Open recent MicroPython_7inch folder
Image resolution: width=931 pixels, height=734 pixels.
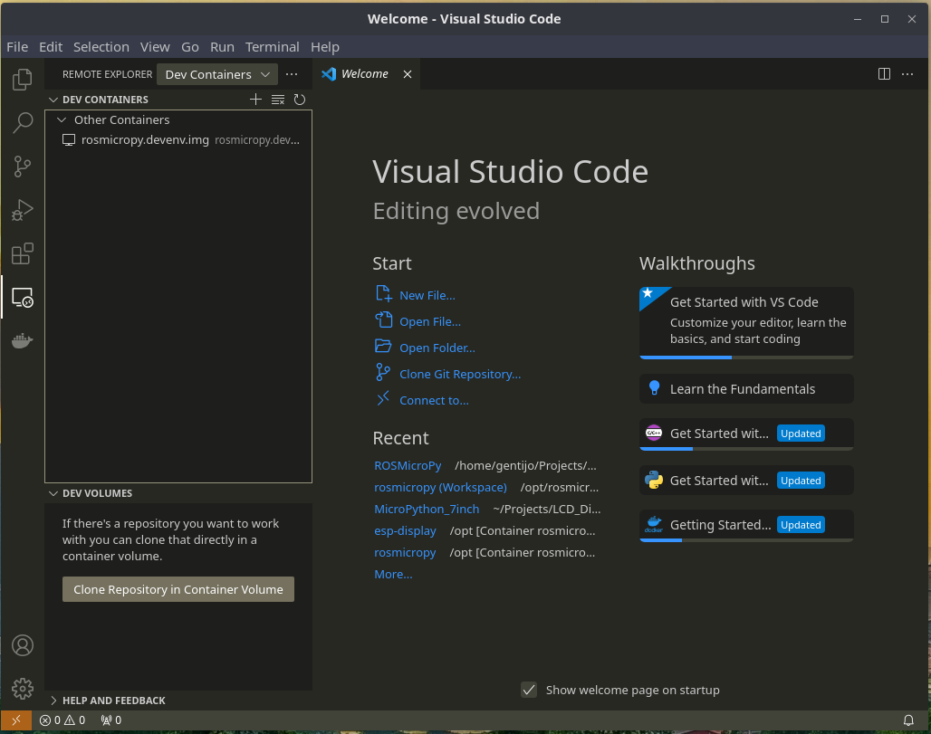tap(427, 510)
